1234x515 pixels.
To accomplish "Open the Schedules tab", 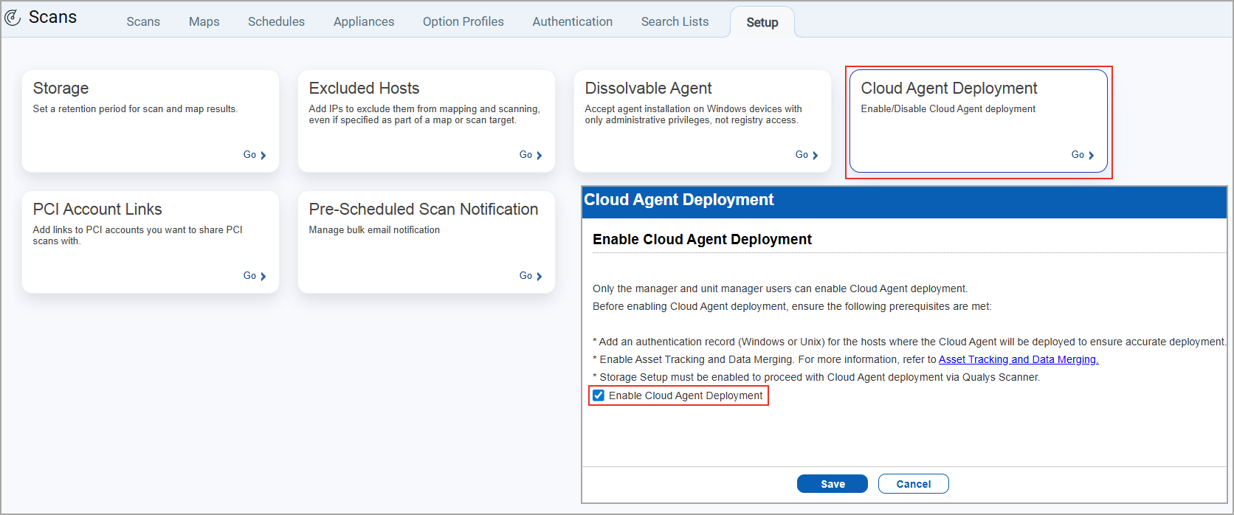I will coord(276,22).
